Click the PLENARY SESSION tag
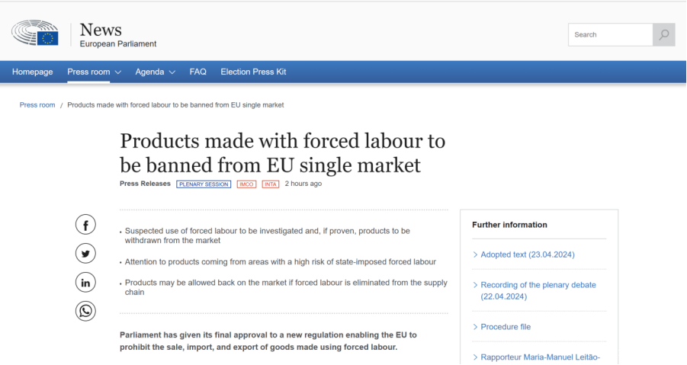The width and height of the screenshot is (687, 365). 204,184
